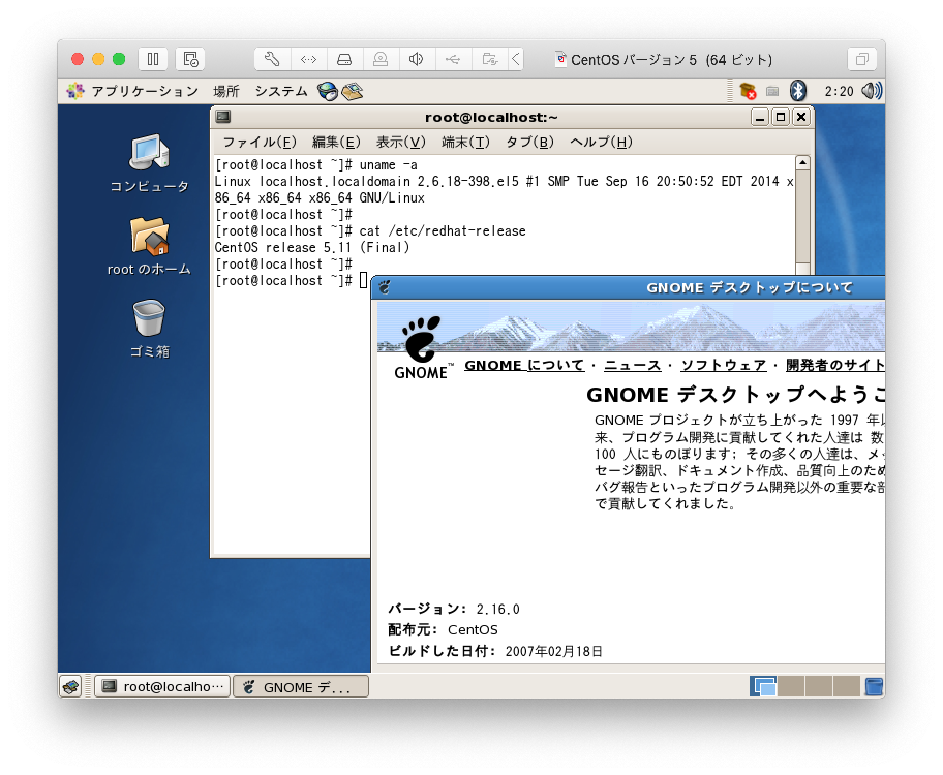Switch to the GNOME デスクトップについて taskbar entry

point(301,686)
